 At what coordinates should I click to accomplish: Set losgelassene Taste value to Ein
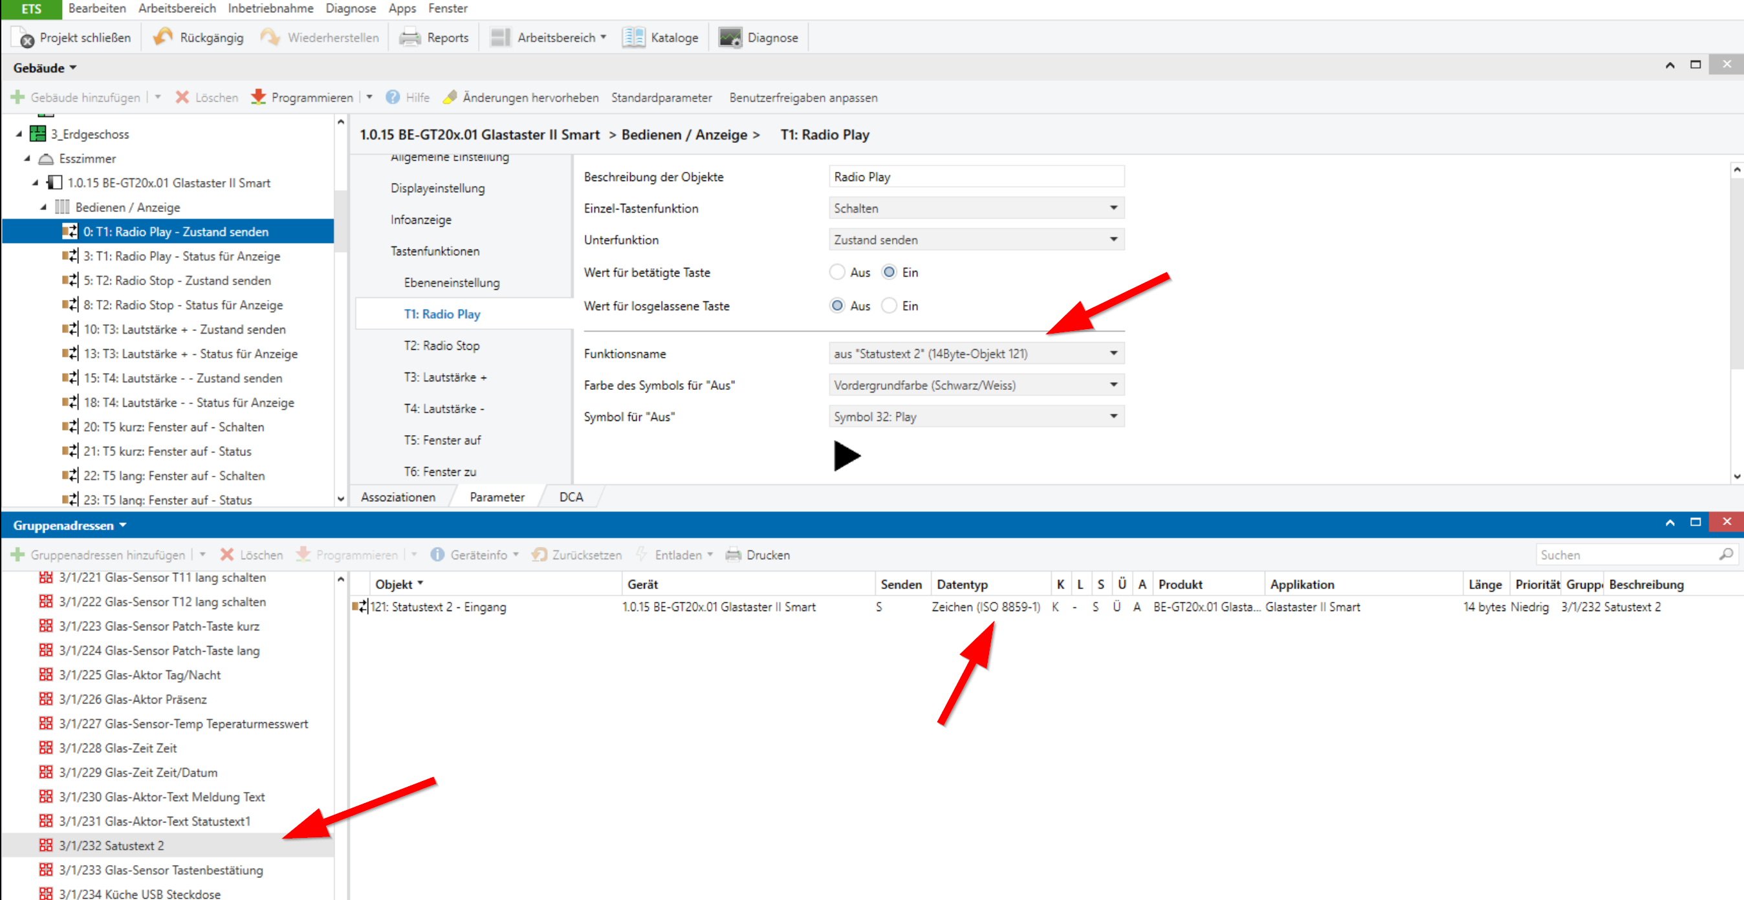[x=889, y=306]
